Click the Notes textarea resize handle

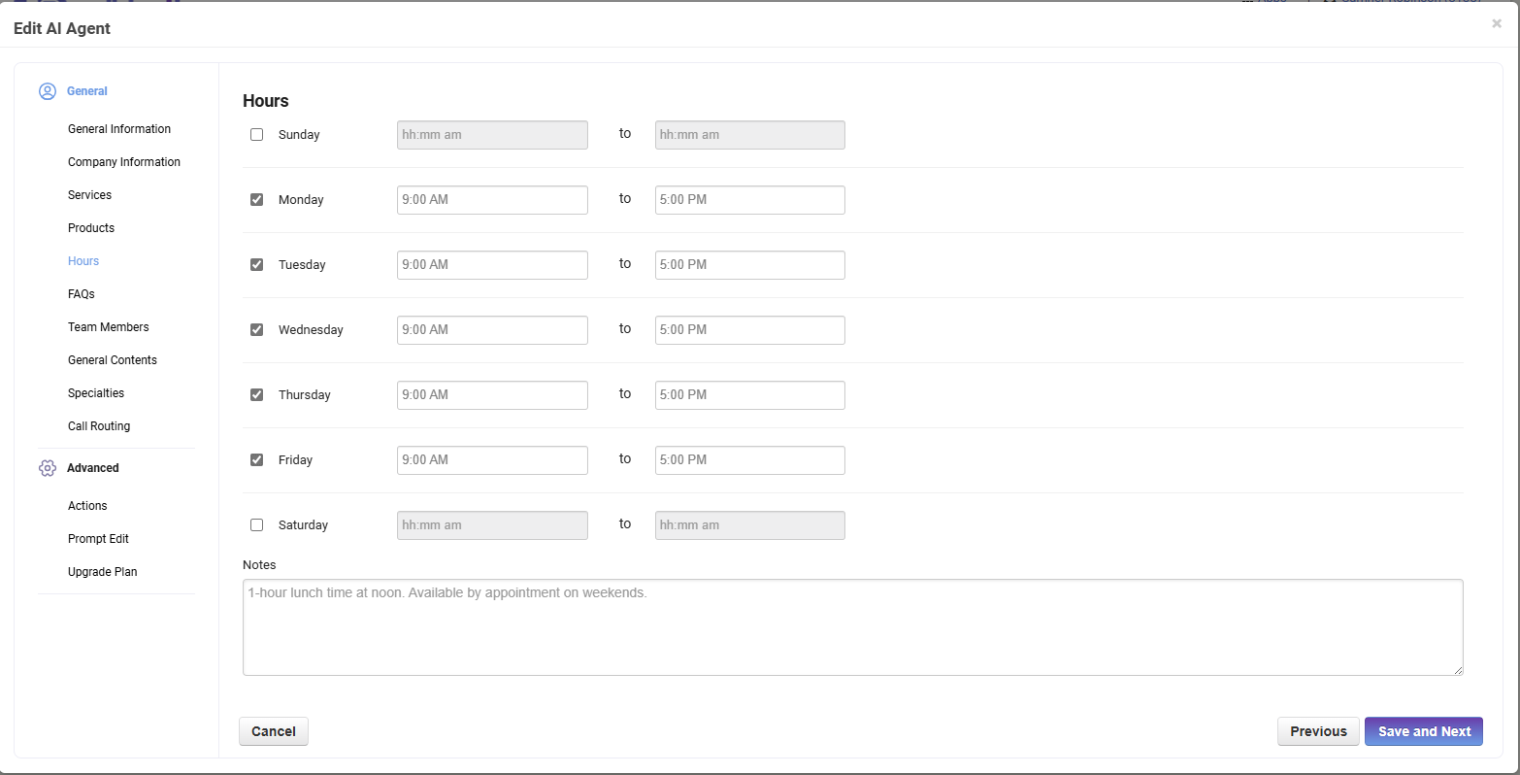click(1457, 670)
